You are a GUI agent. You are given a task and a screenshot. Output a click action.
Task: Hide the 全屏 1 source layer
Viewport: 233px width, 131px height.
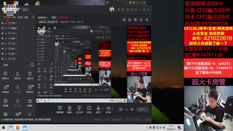[3, 23]
